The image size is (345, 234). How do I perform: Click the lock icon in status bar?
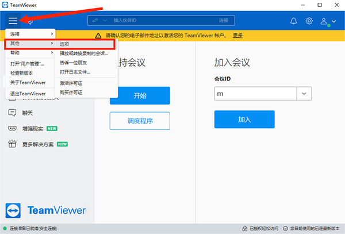coord(245,228)
